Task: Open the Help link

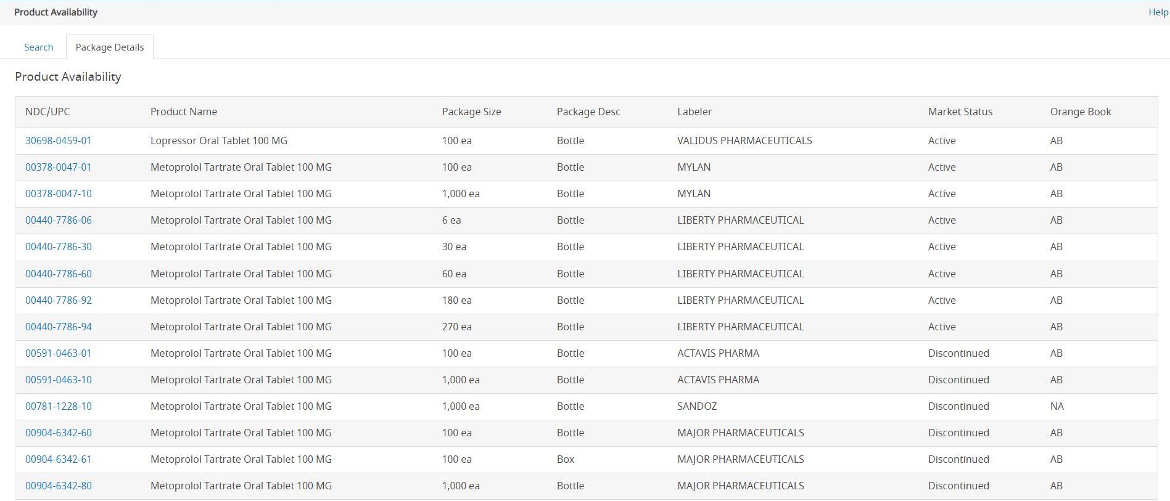Action: [1158, 12]
